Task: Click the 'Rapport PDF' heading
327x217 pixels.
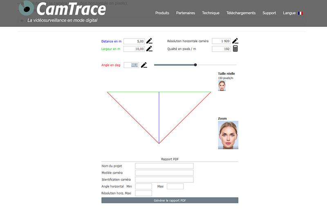Action: point(170,159)
